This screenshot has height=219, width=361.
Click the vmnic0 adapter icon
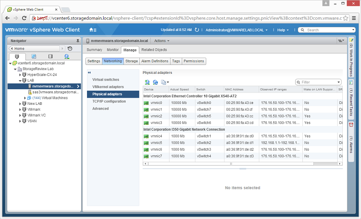click(x=146, y=103)
